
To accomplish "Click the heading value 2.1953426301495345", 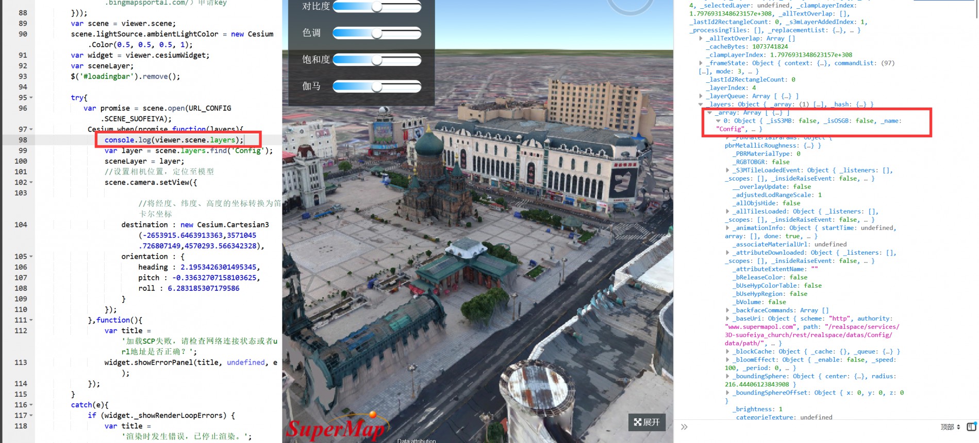I will [x=218, y=268].
